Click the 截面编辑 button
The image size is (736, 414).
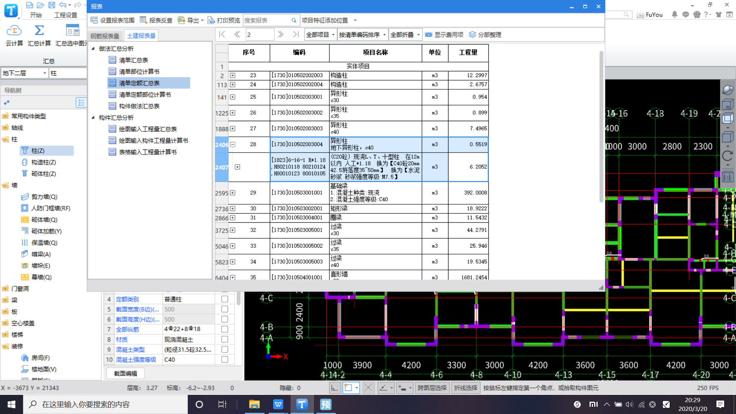pos(125,373)
